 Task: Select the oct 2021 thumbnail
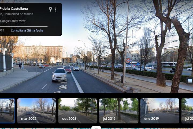(78, 111)
